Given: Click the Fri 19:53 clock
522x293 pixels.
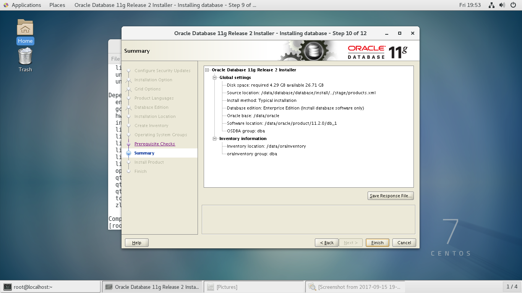Looking at the screenshot, I should [470, 5].
